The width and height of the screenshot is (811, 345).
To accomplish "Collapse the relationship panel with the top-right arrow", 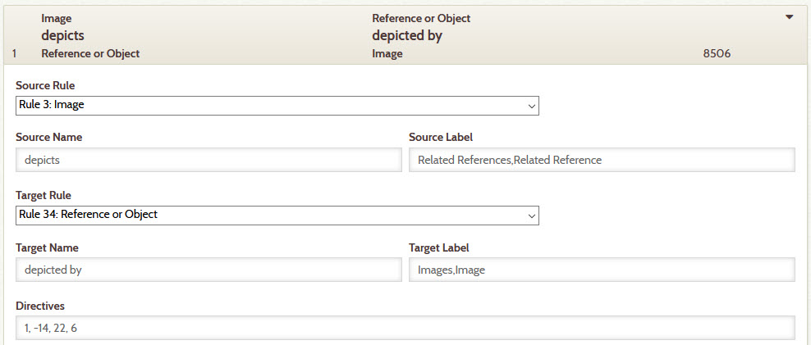I will point(789,17).
